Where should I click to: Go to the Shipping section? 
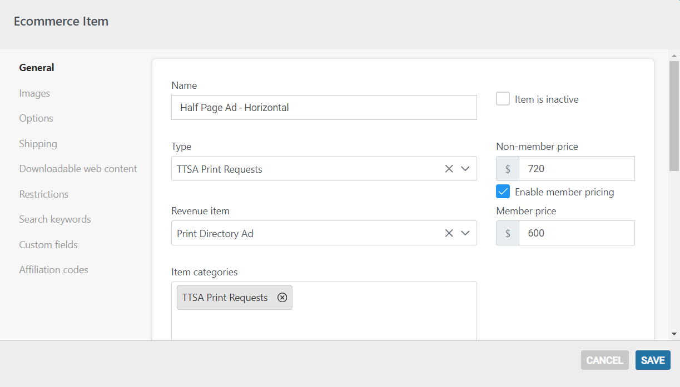point(38,144)
